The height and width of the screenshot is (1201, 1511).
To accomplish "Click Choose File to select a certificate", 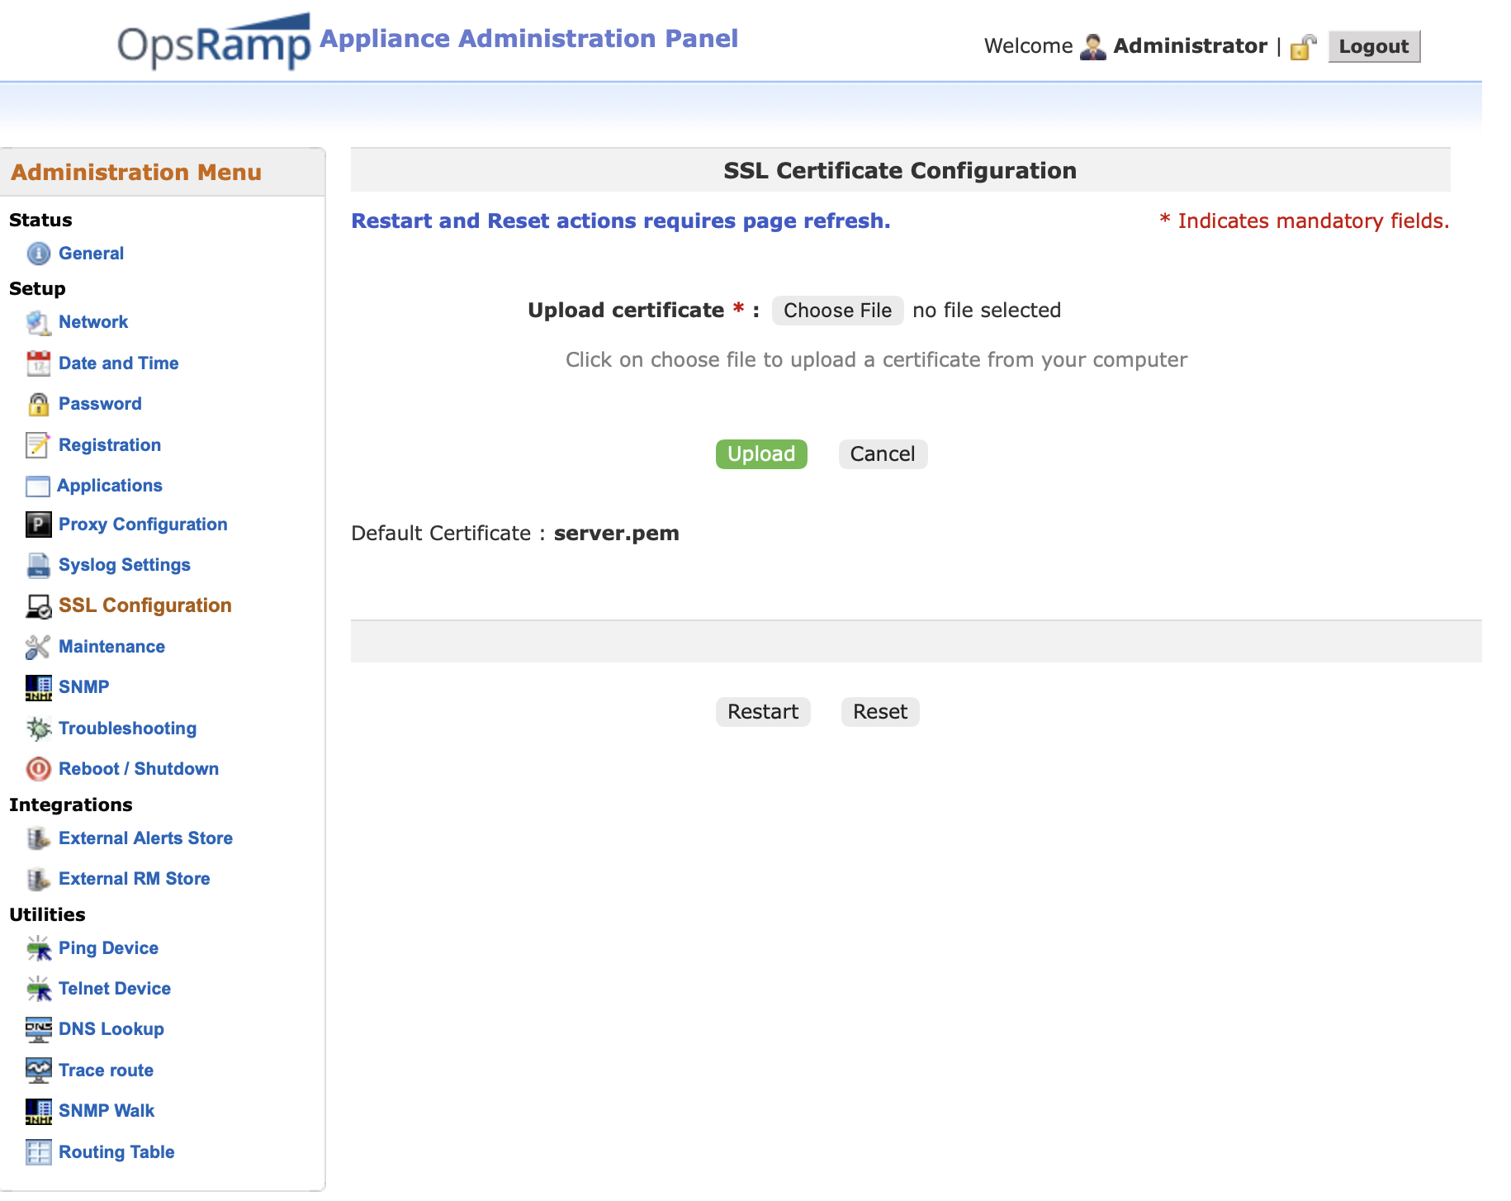I will tap(836, 311).
